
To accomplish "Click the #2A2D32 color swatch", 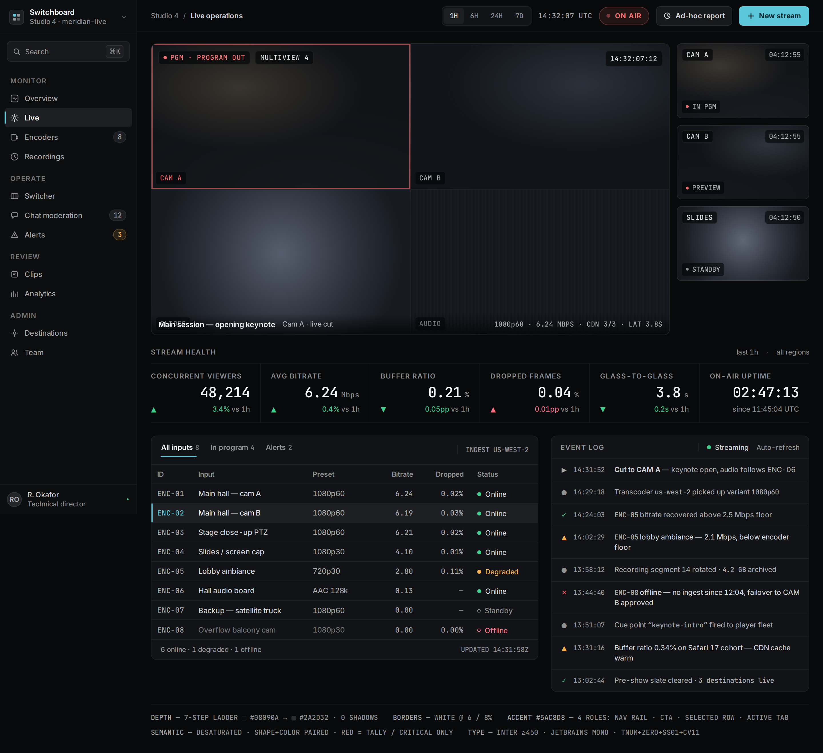I will (293, 718).
